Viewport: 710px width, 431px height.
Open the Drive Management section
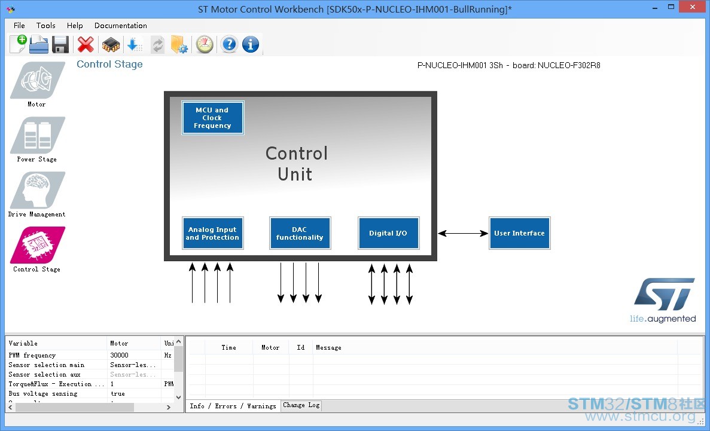[36, 195]
